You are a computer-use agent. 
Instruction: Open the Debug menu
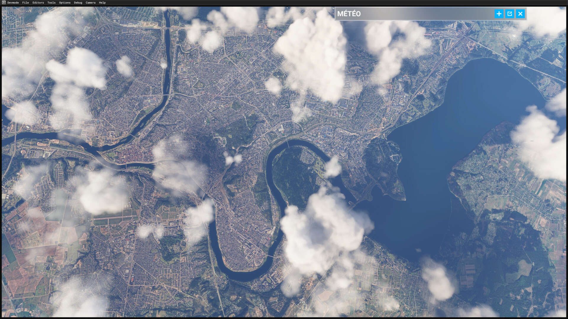78,3
